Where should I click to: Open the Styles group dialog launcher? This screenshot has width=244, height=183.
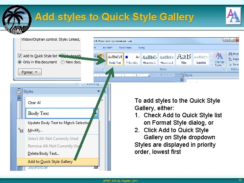pyautogui.click(x=224, y=69)
